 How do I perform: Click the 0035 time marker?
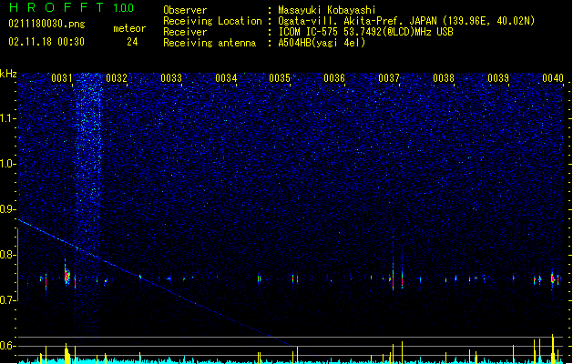pyautogui.click(x=280, y=78)
